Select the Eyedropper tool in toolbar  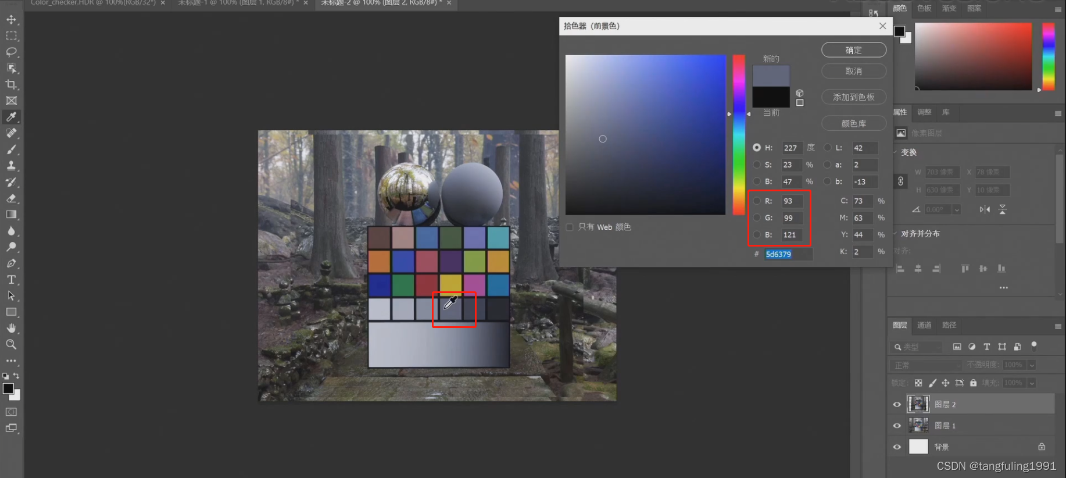click(x=11, y=117)
